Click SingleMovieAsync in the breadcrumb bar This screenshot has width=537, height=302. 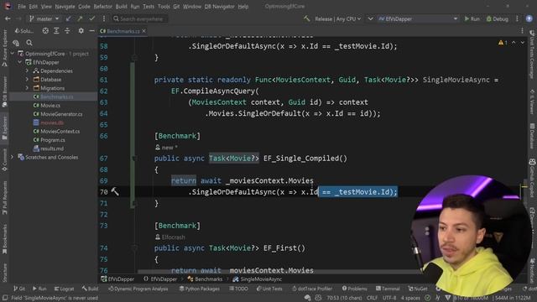coord(258,279)
